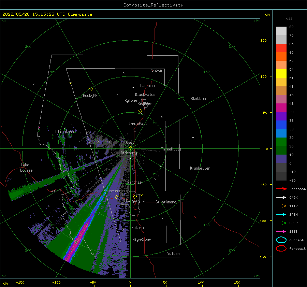
Task: Click the ThreeHills label
Action: click(171, 149)
